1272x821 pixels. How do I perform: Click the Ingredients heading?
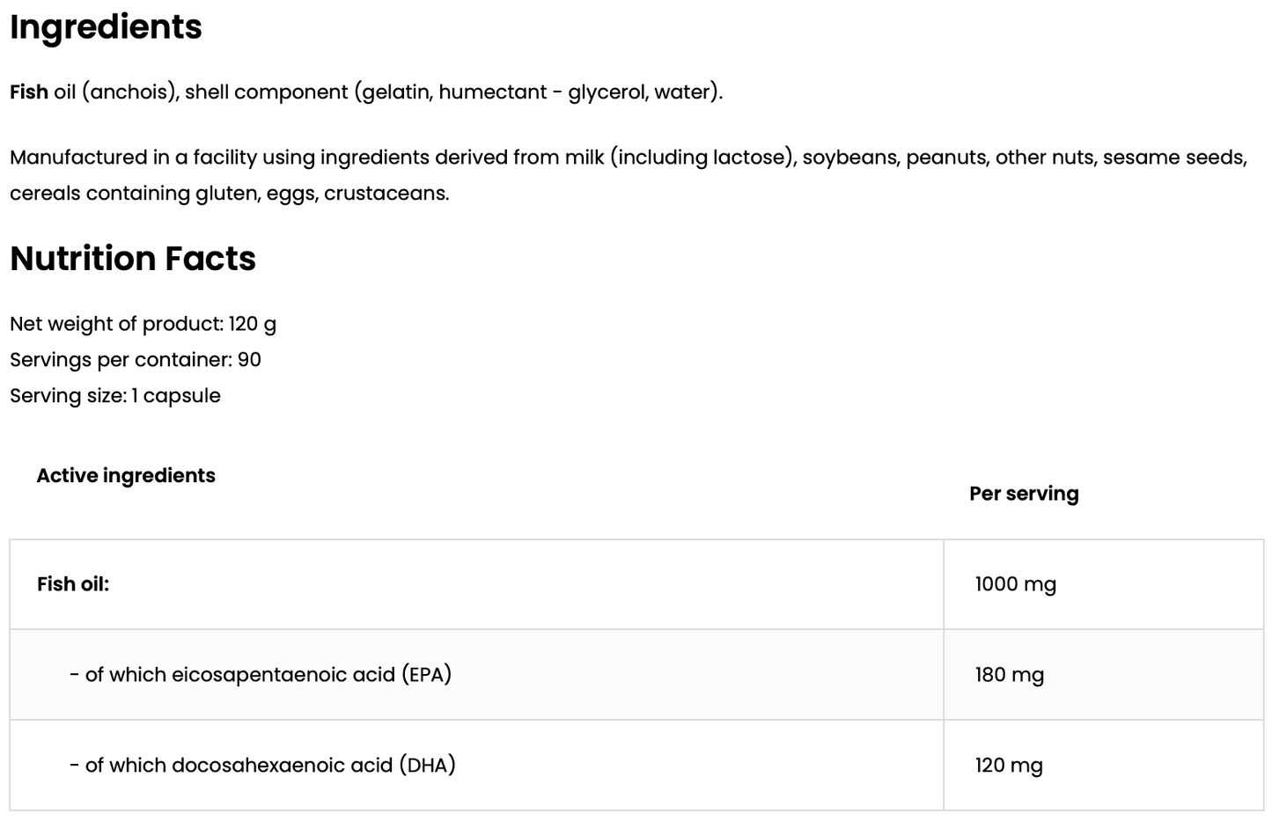click(106, 27)
